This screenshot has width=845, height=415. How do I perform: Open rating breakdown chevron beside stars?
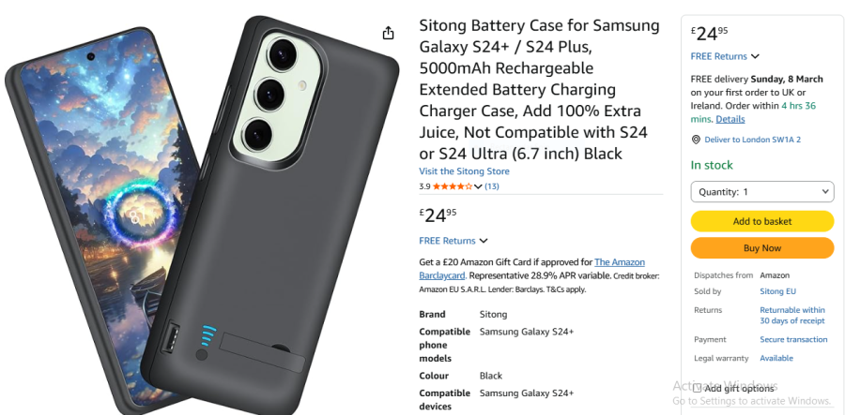[x=478, y=186]
